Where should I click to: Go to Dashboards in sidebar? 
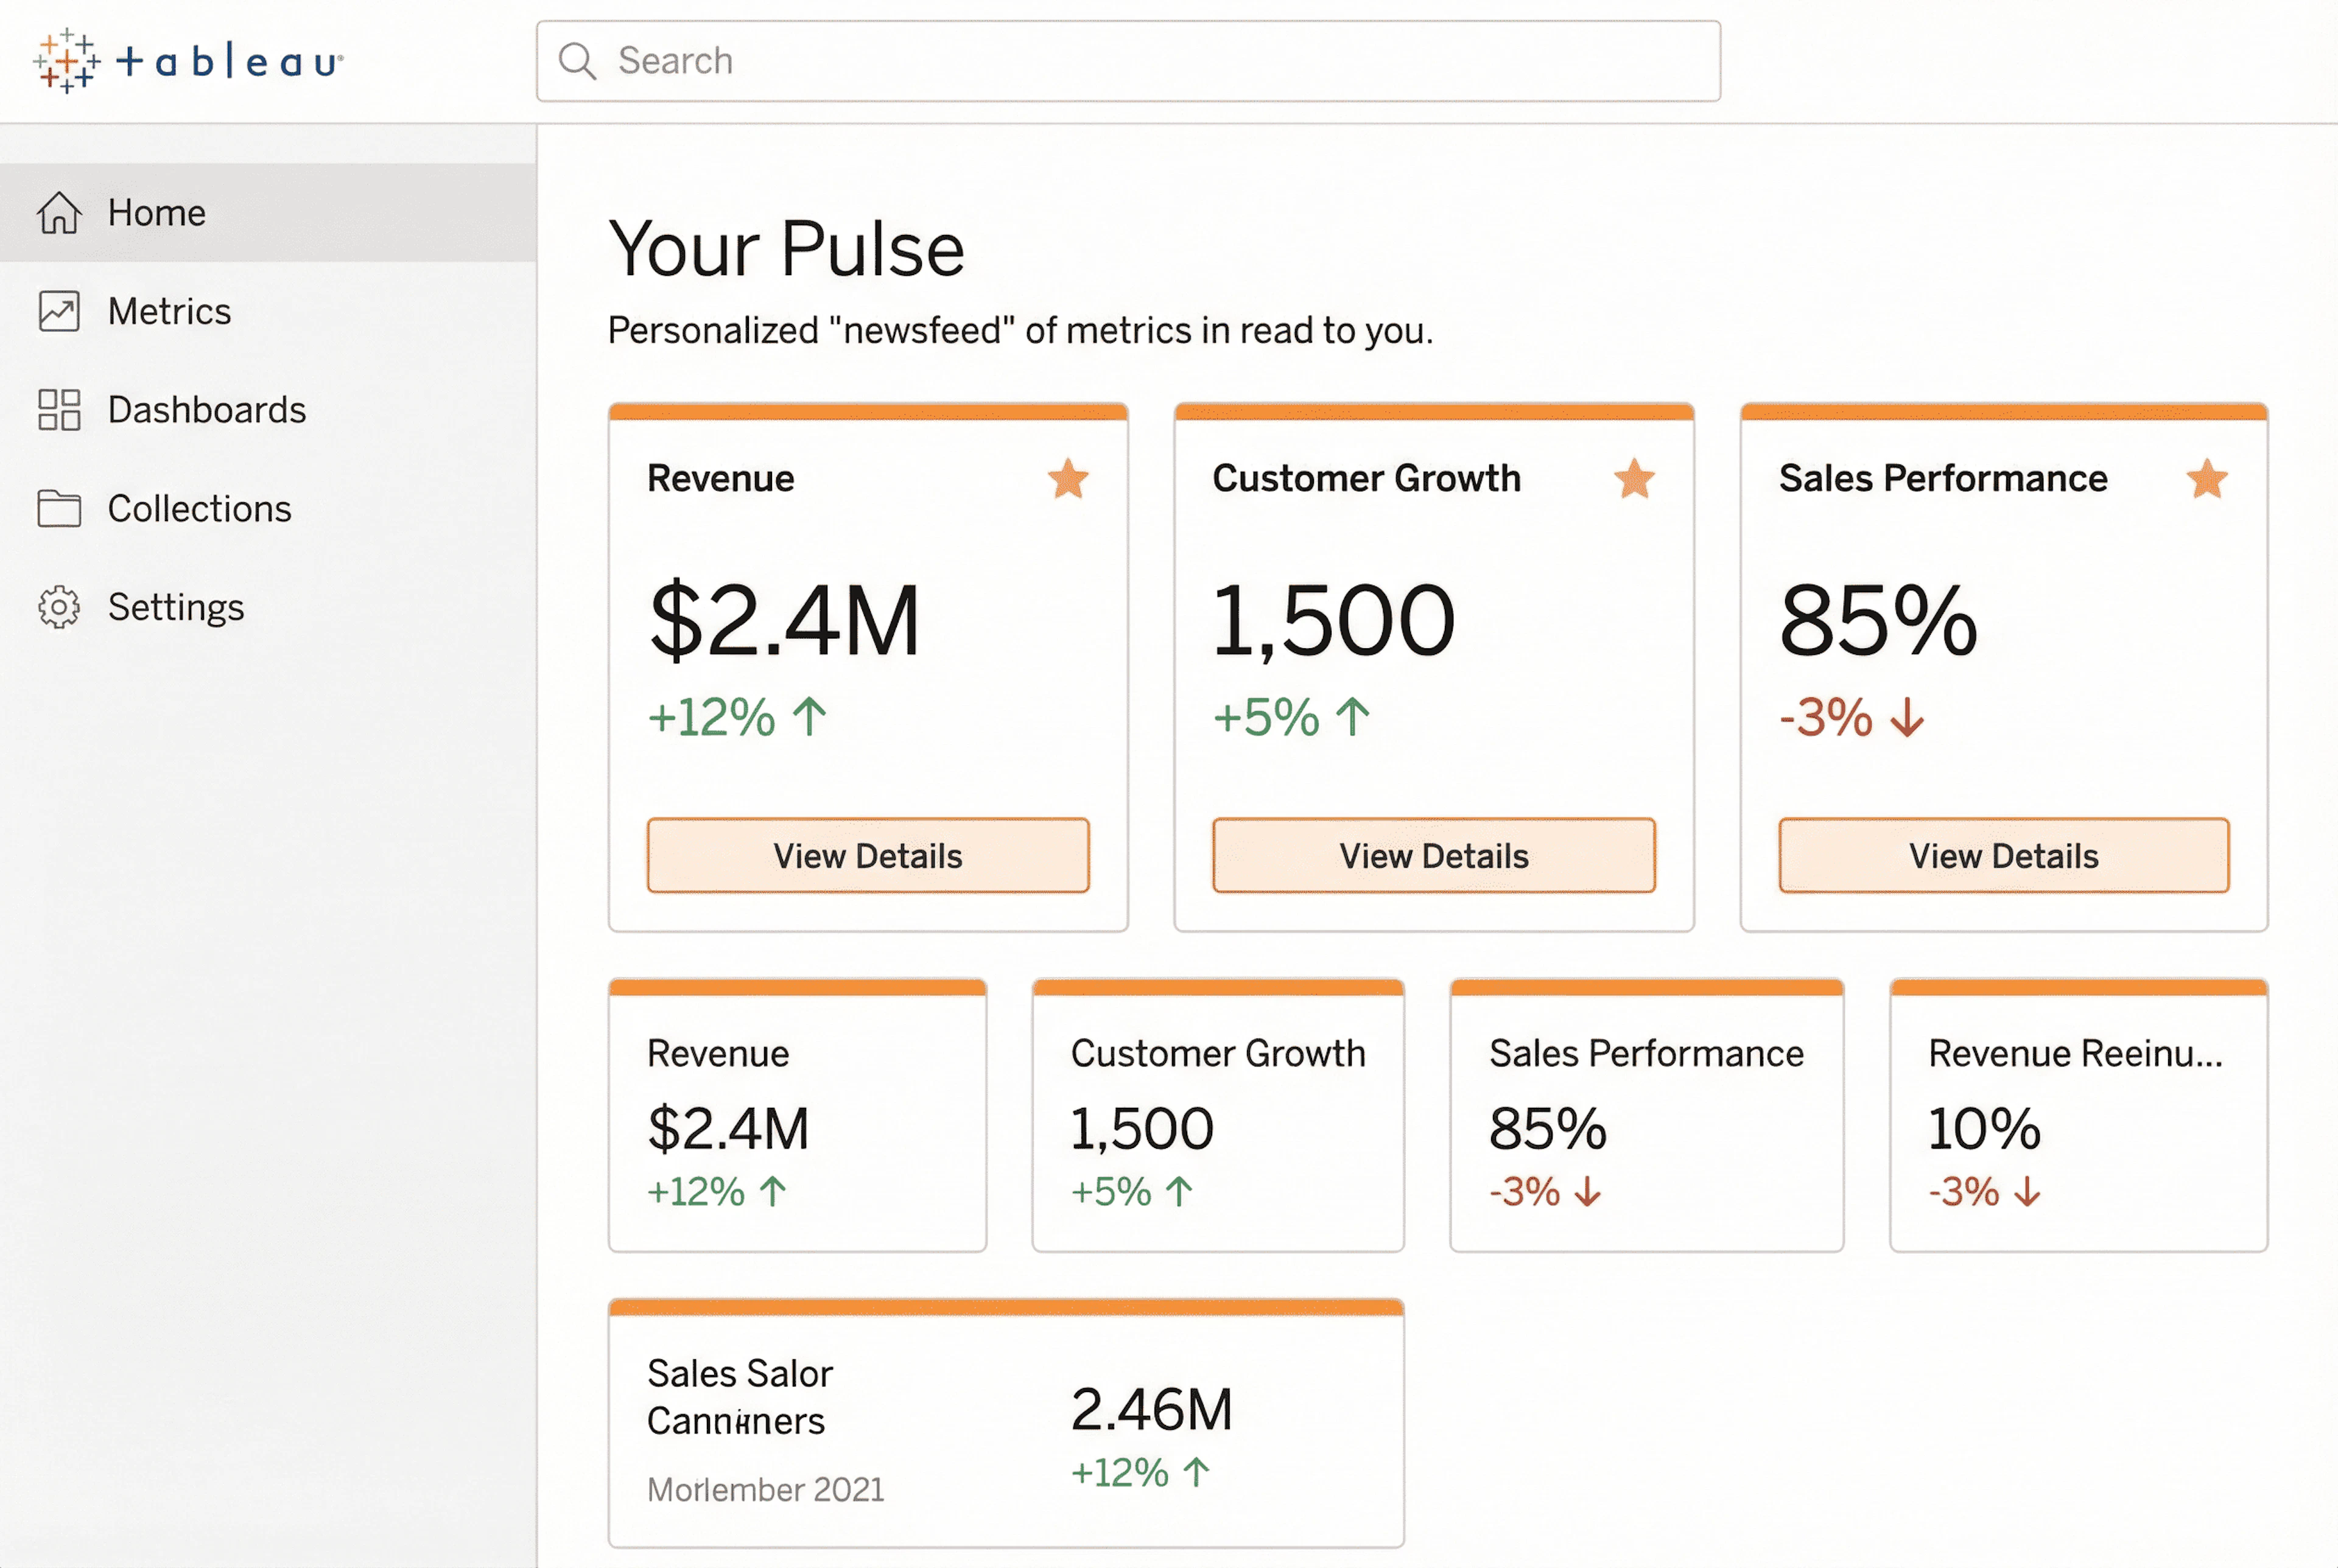click(x=206, y=410)
